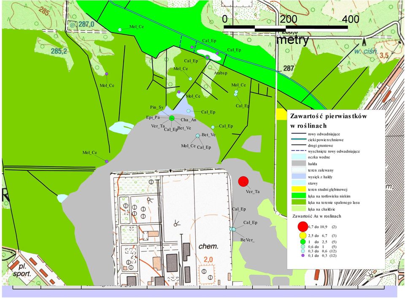The width and height of the screenshot is (405, 298).
Task: Click the łąka na terenie spalonego lasu swatch
Action: click(x=299, y=202)
